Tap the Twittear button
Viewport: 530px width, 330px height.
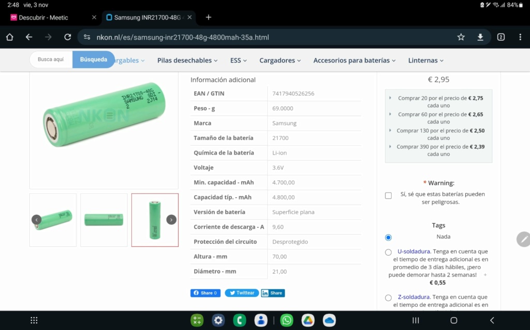[x=242, y=293]
